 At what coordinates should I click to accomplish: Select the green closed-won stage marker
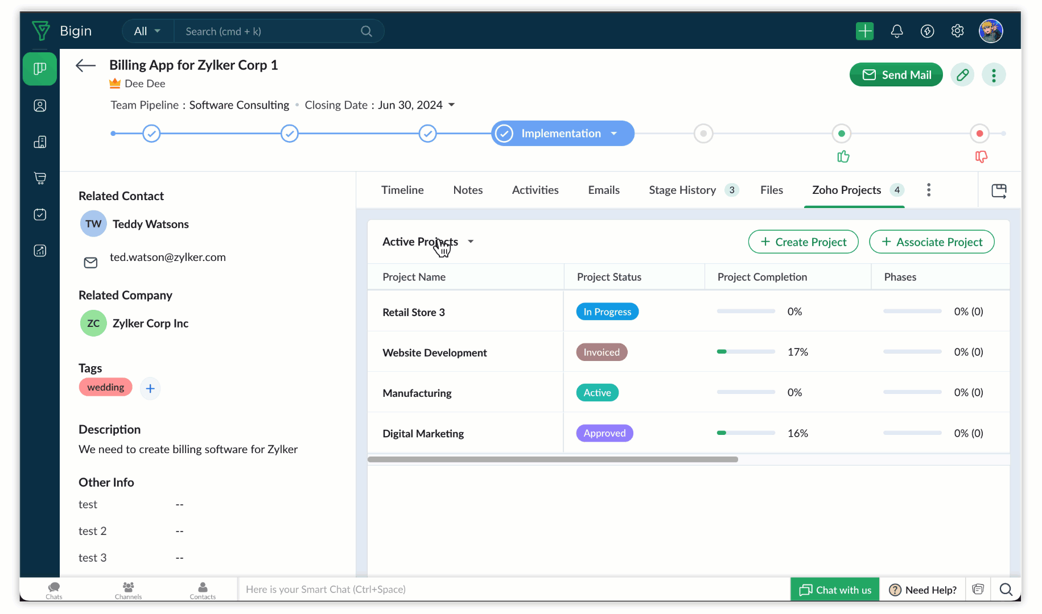841,134
